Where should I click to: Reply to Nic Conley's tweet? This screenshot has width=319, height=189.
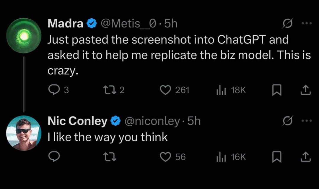coord(53,157)
